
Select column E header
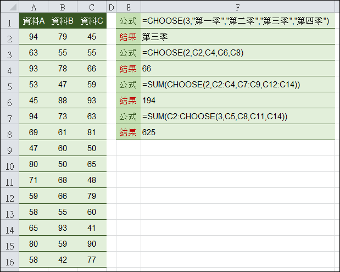129,7
